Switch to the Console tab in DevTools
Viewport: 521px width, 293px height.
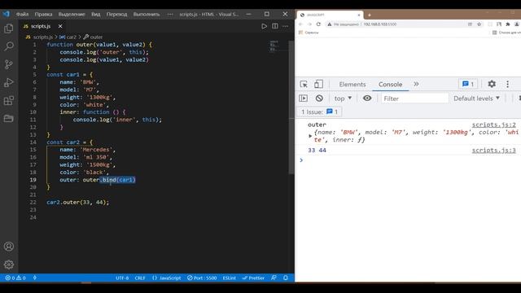click(x=391, y=85)
